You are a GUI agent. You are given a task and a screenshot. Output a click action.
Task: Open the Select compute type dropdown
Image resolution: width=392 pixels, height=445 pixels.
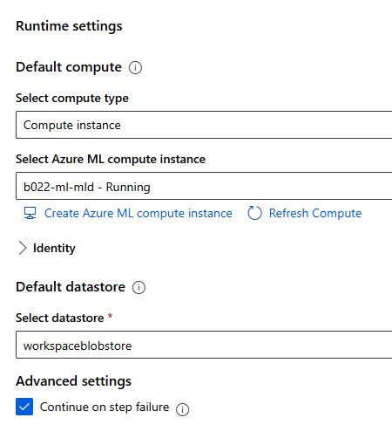tap(204, 125)
